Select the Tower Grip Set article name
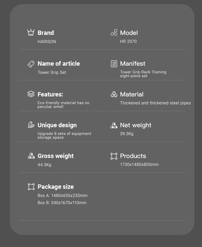Image resolution: width=202 pixels, height=247 pixels. 52,72
